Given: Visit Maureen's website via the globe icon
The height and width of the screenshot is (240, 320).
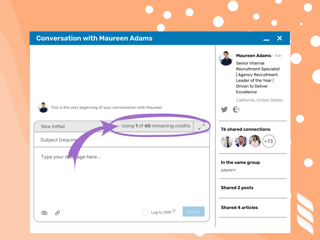Looking at the screenshot, I should pyautogui.click(x=236, y=109).
